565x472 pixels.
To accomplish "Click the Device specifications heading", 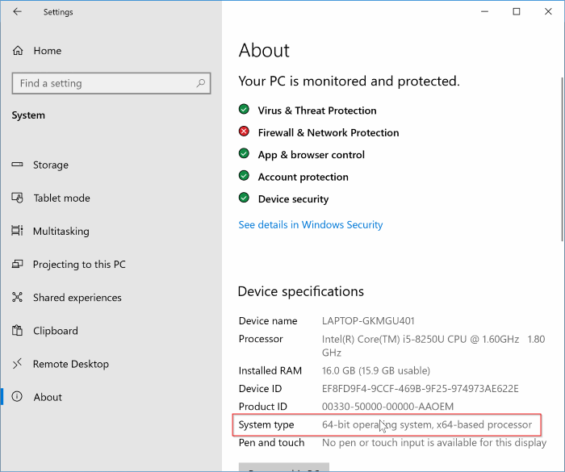I will pos(300,291).
